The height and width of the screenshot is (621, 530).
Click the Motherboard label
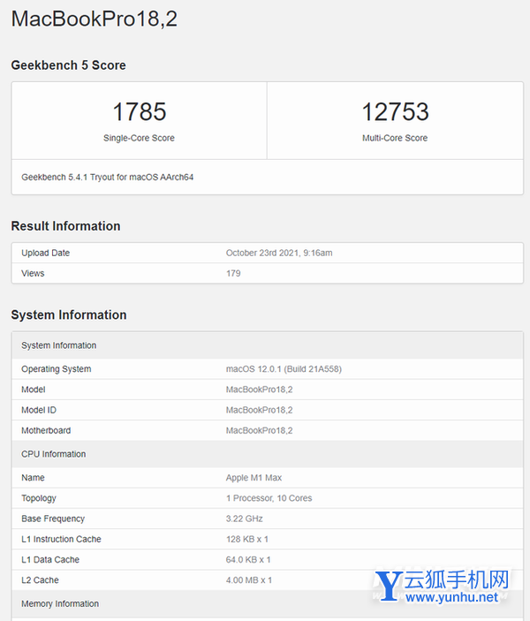[46, 430]
